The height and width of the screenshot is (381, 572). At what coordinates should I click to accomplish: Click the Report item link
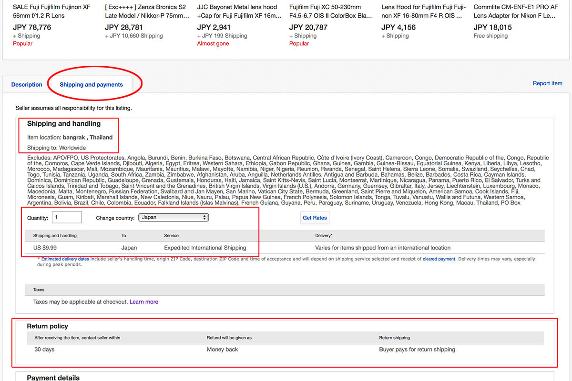click(547, 83)
